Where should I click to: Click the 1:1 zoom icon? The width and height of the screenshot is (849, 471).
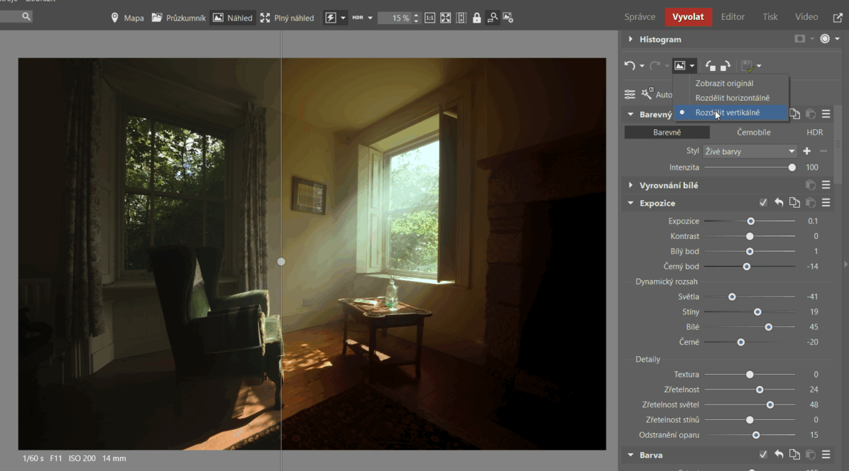(x=430, y=18)
